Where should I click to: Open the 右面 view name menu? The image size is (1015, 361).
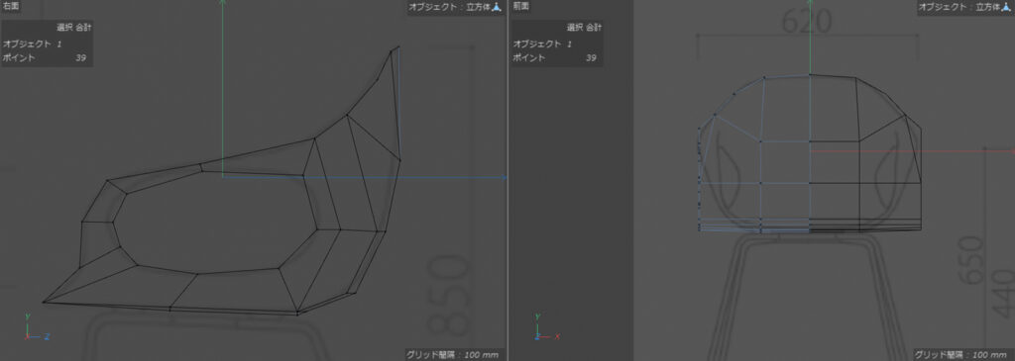[x=11, y=6]
